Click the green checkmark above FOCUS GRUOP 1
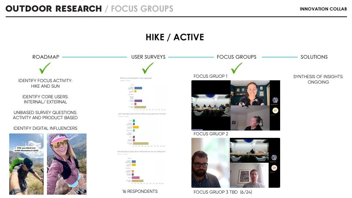The width and height of the screenshot is (352, 198). pyautogui.click(x=236, y=68)
